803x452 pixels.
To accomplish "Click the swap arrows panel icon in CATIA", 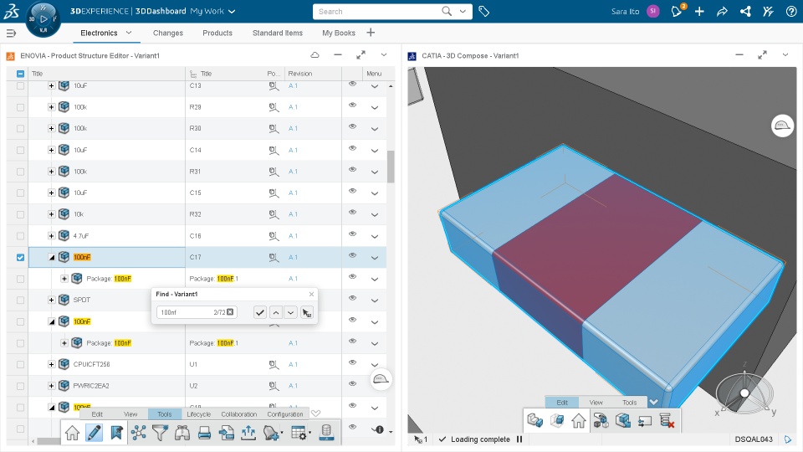I will [645, 421].
